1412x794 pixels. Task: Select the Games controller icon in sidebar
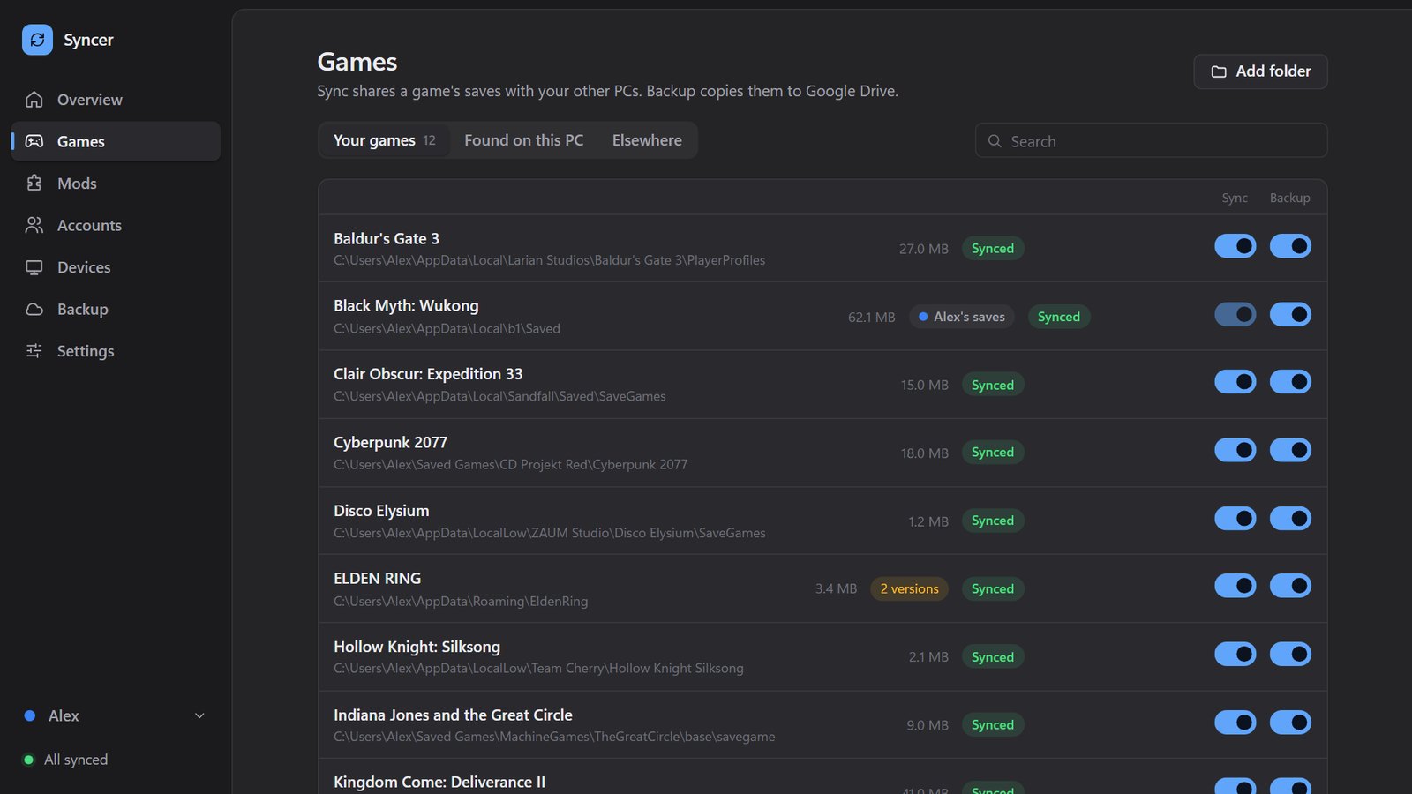(34, 141)
